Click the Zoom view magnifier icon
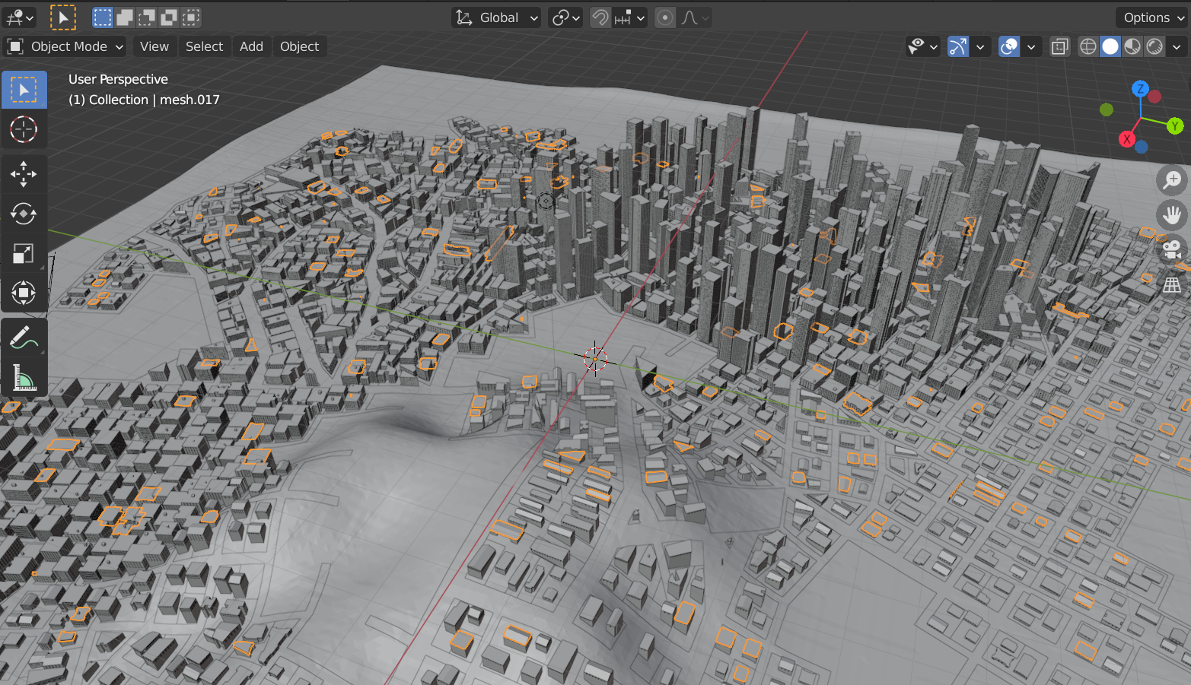 tap(1172, 180)
